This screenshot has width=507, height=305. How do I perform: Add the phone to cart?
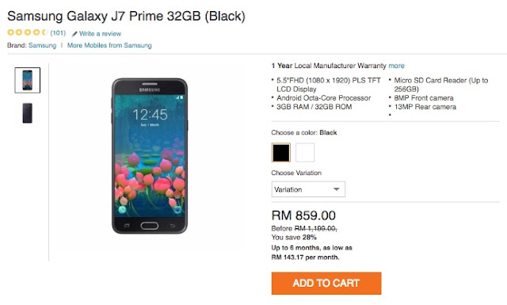coord(326,284)
